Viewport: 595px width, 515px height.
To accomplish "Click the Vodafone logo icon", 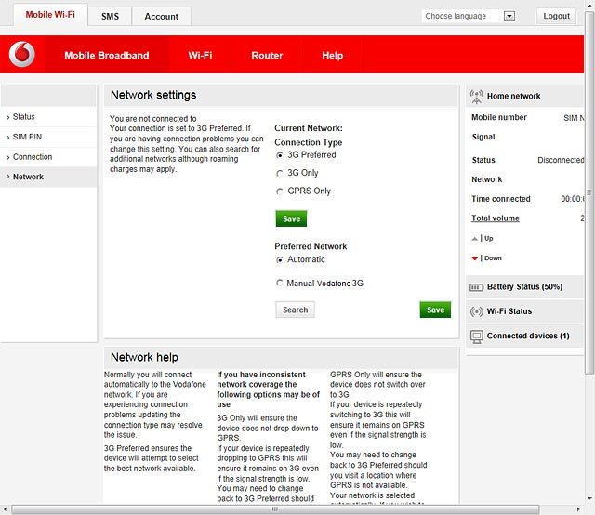I will [x=22, y=54].
